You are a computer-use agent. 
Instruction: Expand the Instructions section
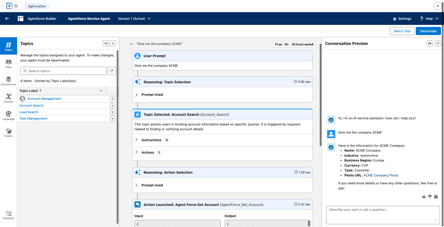point(136,140)
